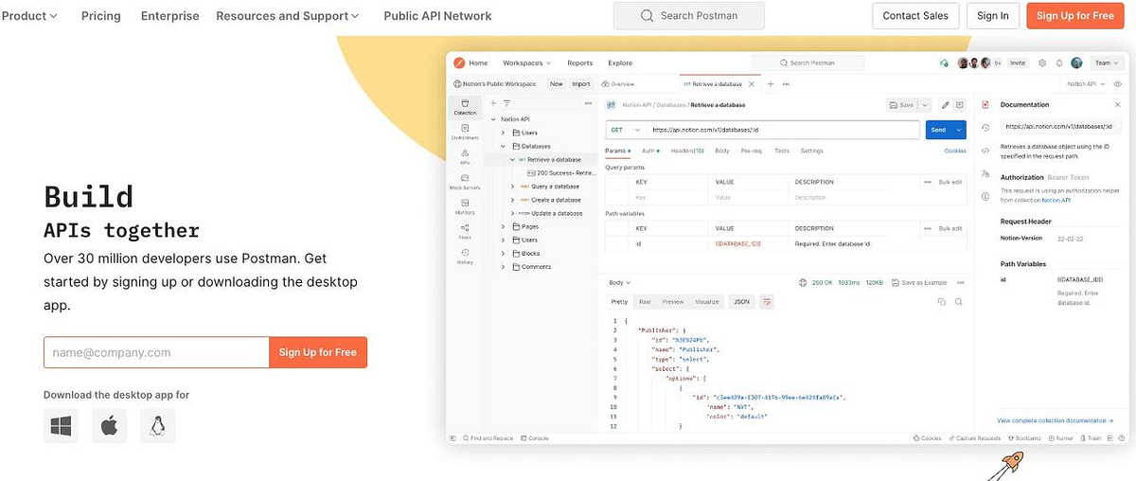Open the Product dropdown menu
Screen dimensions: 1136x481
[29, 16]
